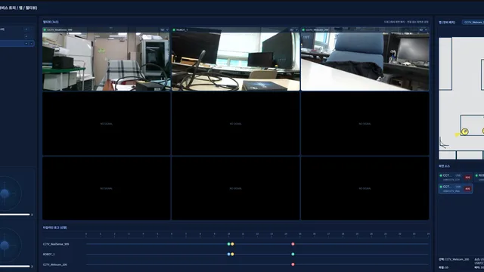The height and width of the screenshot is (272, 484).
Task: Expand the first device tree row arrow
Action: 26,29
